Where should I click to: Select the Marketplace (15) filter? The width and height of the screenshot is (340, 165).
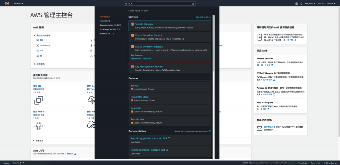[x=107, y=34]
